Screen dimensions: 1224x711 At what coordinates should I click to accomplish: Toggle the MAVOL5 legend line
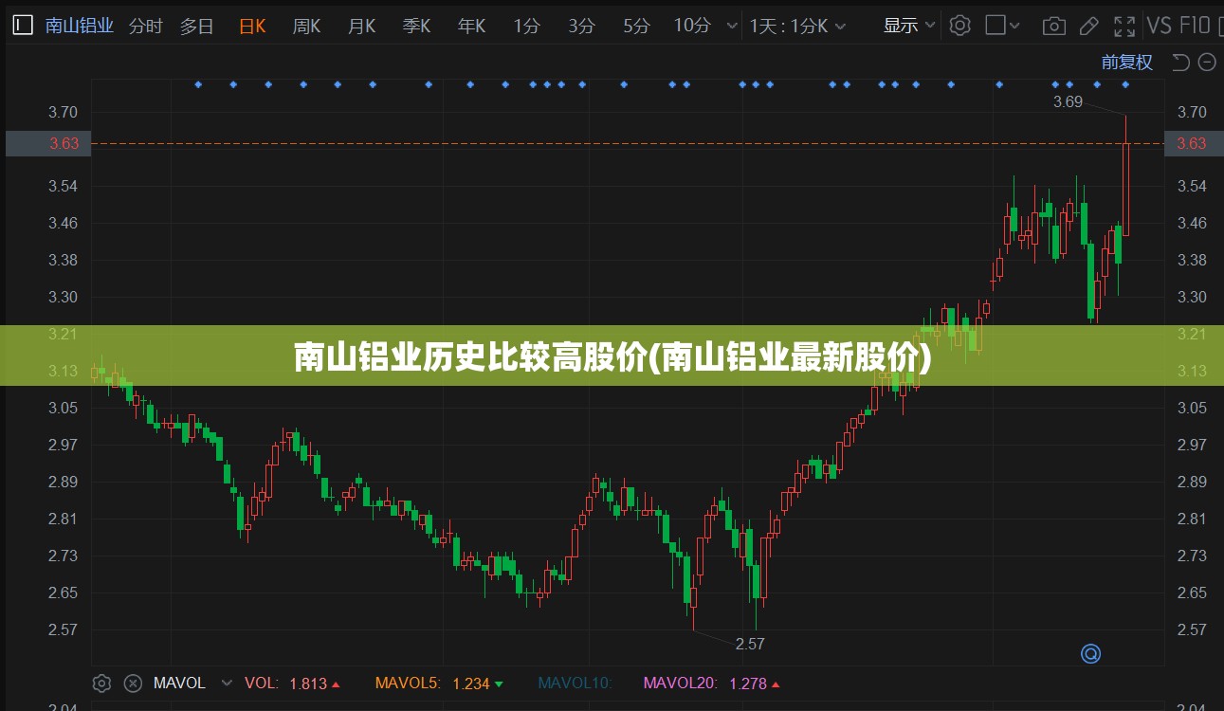coord(439,683)
